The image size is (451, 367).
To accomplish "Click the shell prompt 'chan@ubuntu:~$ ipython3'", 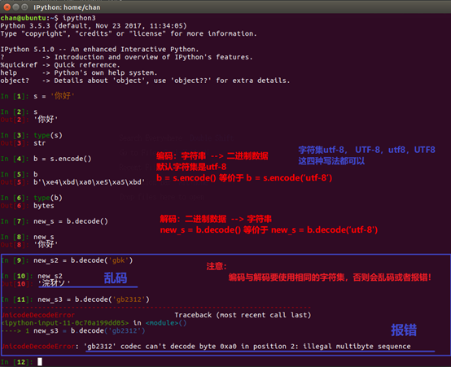I will (48, 18).
